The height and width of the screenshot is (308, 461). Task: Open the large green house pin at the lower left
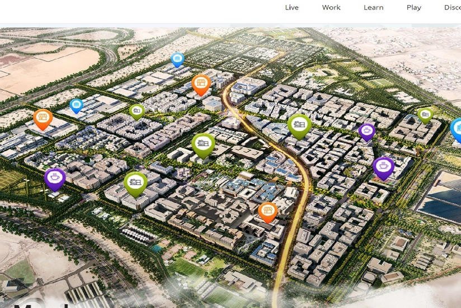point(135,184)
